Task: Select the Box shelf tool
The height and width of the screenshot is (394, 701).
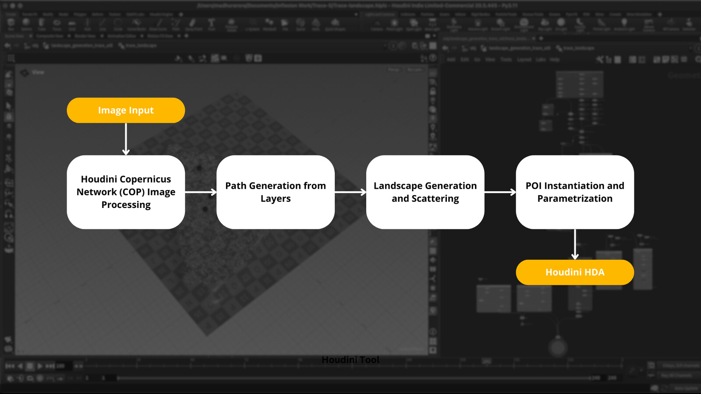Action: point(11,24)
